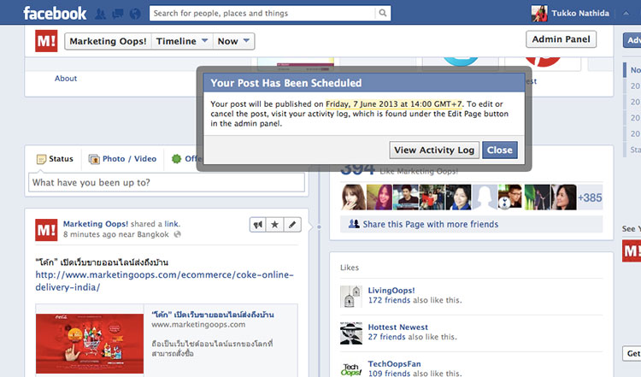Viewport: 641px width, 377px height.
Task: Open the red Coca-Cola article thumbnail
Action: pyautogui.click(x=90, y=344)
